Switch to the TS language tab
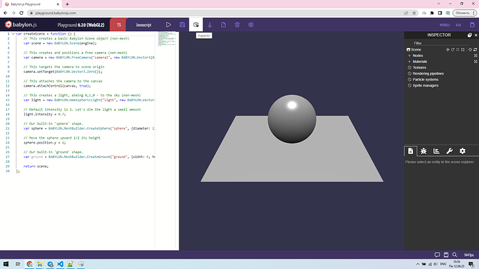Image resolution: width=479 pixels, height=269 pixels. [x=119, y=25]
